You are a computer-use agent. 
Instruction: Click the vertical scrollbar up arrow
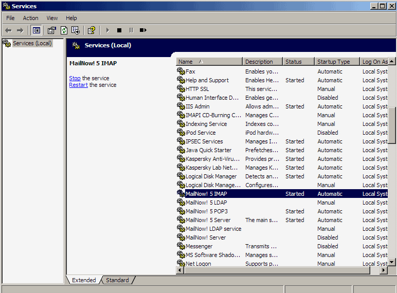tap(392, 61)
